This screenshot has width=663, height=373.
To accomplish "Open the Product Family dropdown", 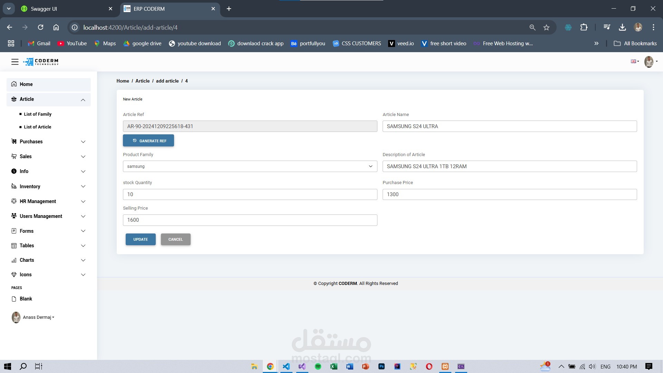I will point(250,166).
